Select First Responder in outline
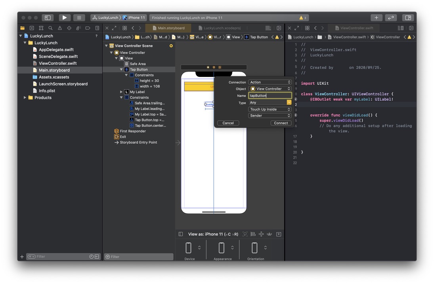Screen dimensions: 434x284 pos(133,131)
